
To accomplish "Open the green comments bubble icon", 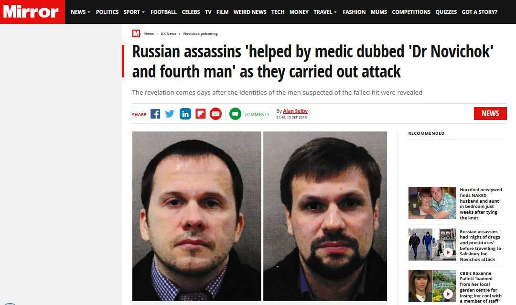I will (235, 114).
